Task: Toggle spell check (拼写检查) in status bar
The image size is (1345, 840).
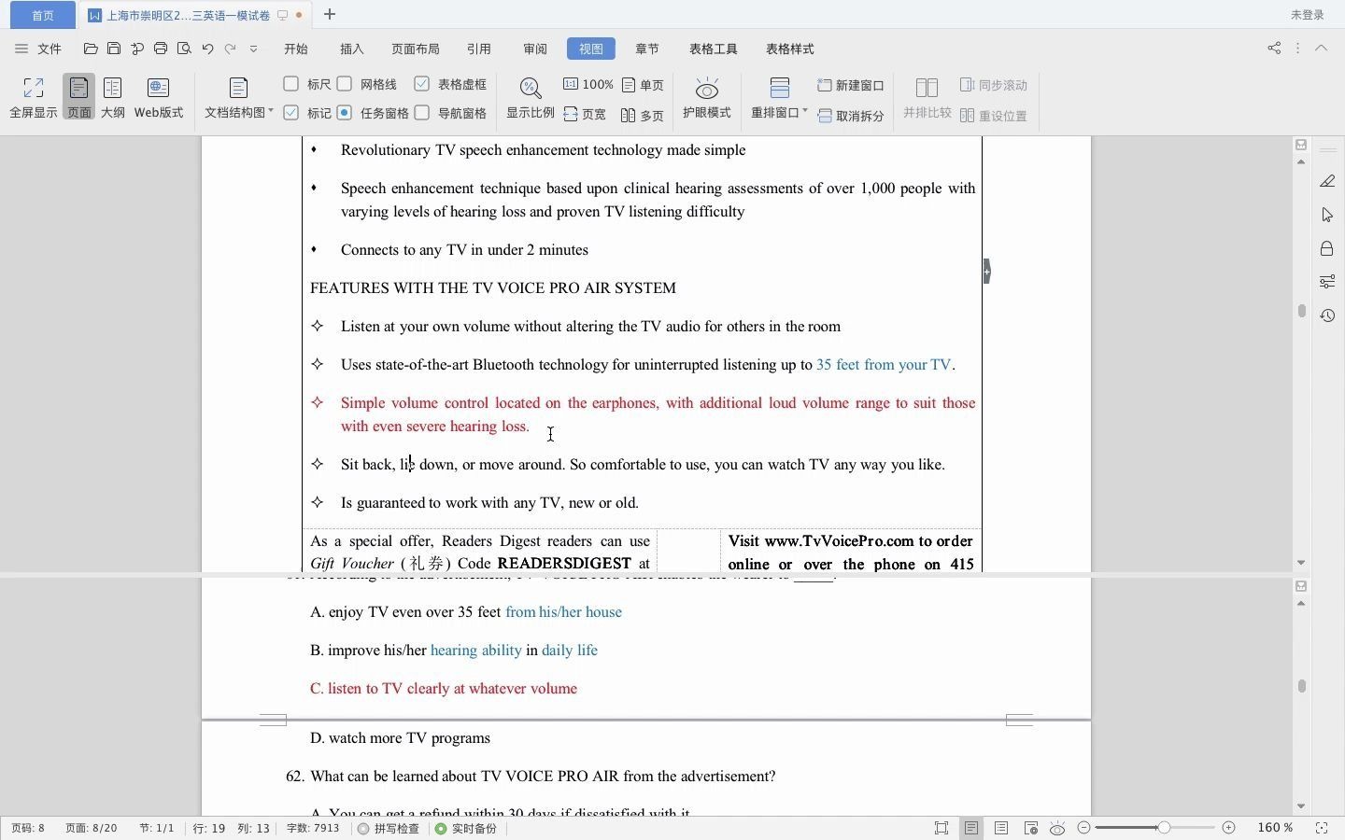Action: (389, 828)
